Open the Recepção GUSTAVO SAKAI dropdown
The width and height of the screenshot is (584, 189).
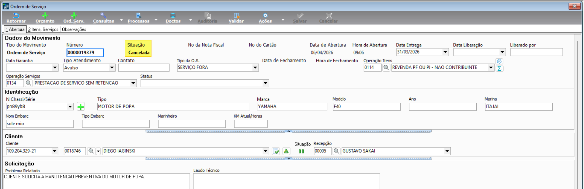coord(447,151)
